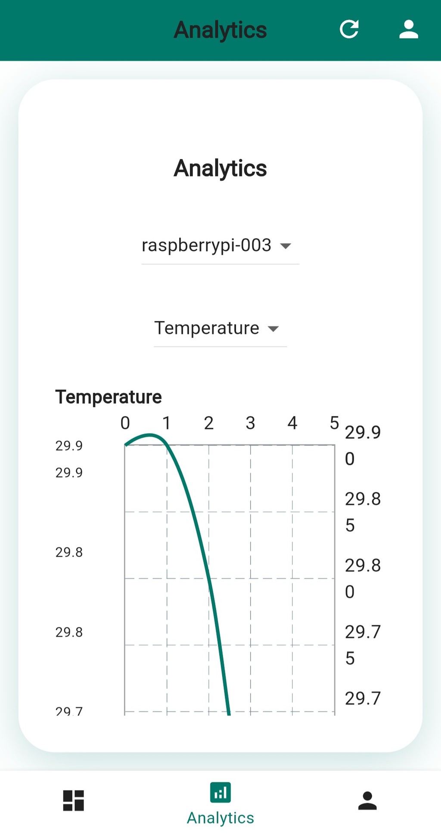Viewport: 441px width, 839px height.
Task: Open the raspberrypi-003 device dropdown
Action: (x=207, y=245)
